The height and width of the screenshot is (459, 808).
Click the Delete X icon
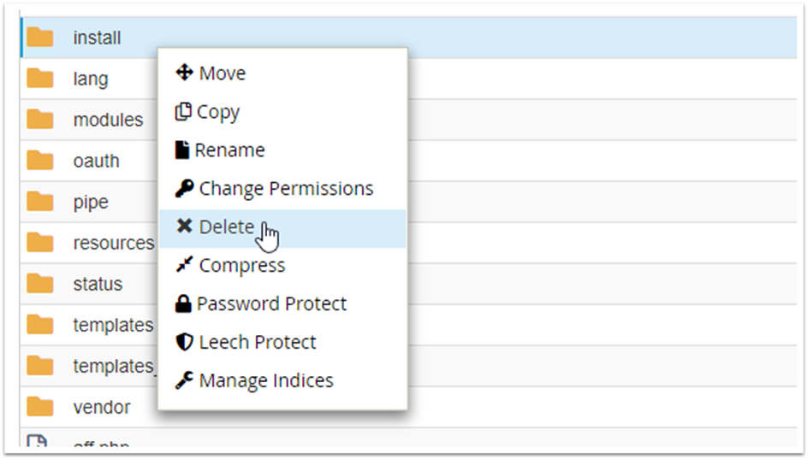[x=184, y=227]
